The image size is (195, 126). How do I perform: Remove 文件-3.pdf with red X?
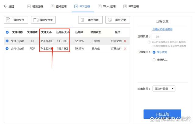click(x=125, y=49)
